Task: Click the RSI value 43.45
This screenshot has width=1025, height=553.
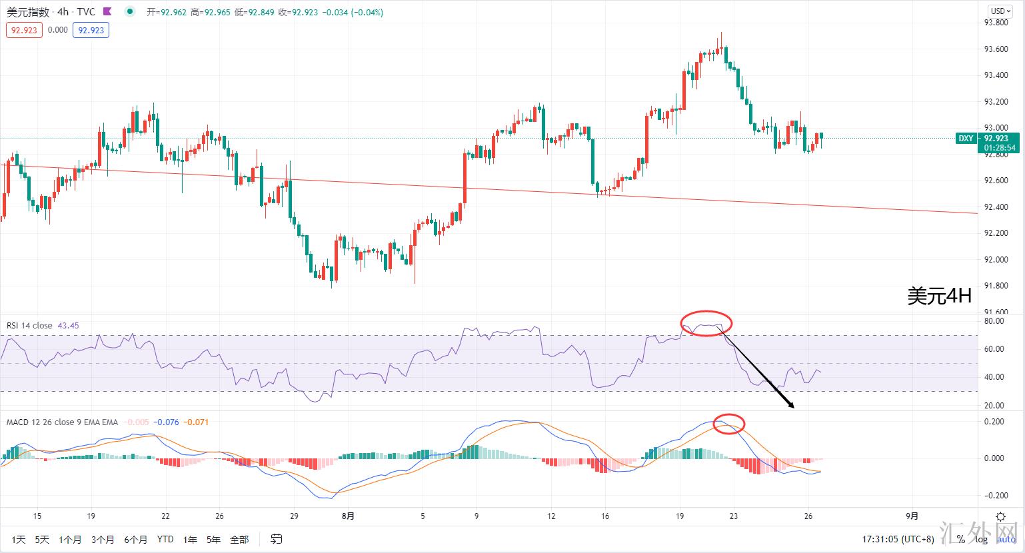Action: click(69, 326)
